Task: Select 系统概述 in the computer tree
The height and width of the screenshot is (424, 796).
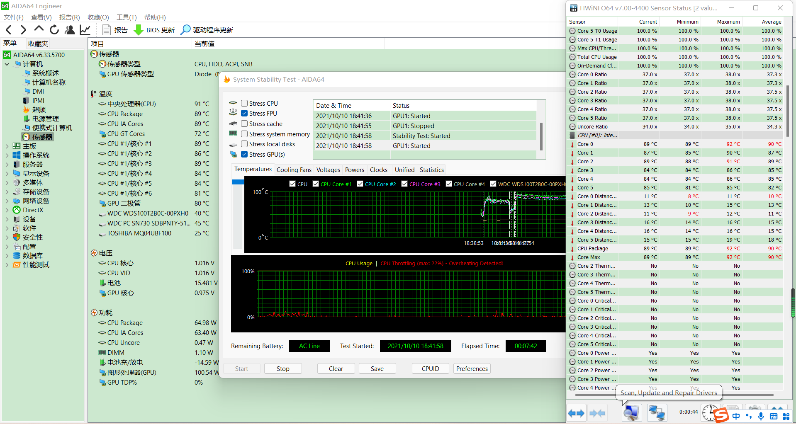Action: [x=46, y=73]
